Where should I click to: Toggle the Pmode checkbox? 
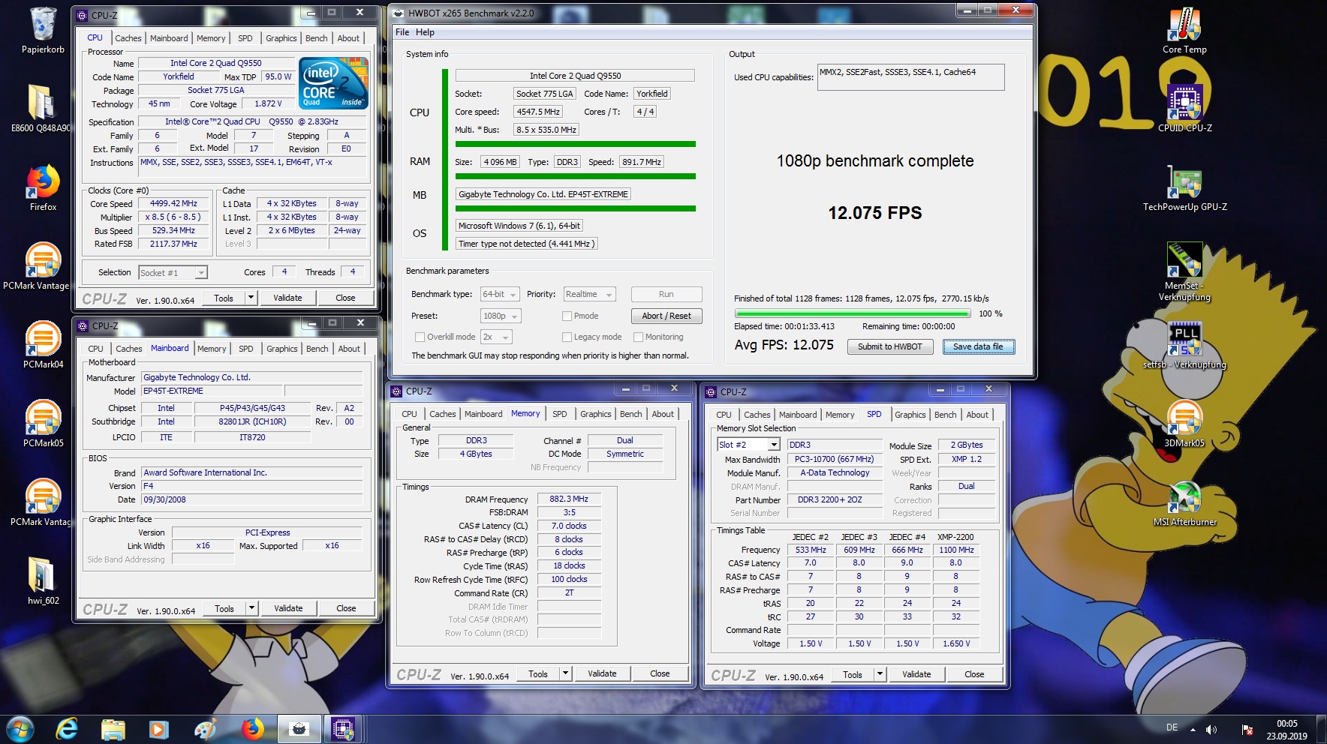(x=567, y=316)
